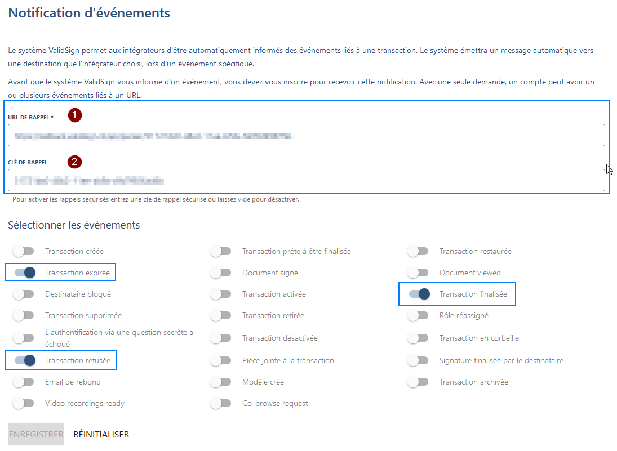Turn on Pièce jointe à la transaction
This screenshot has height=451, width=617.
(x=221, y=360)
